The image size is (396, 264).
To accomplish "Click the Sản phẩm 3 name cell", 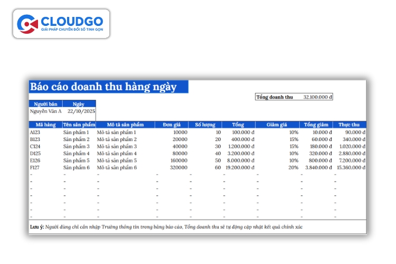I will coord(77,146).
